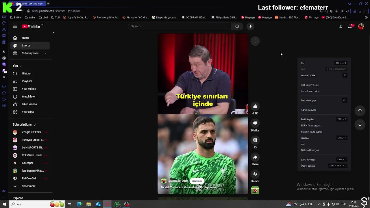Remix this short

pyautogui.click(x=255, y=174)
